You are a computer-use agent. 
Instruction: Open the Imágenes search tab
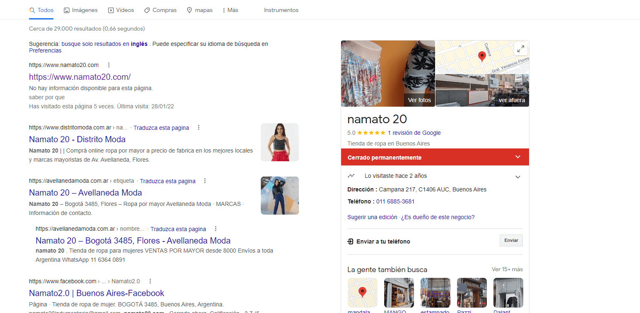click(81, 10)
